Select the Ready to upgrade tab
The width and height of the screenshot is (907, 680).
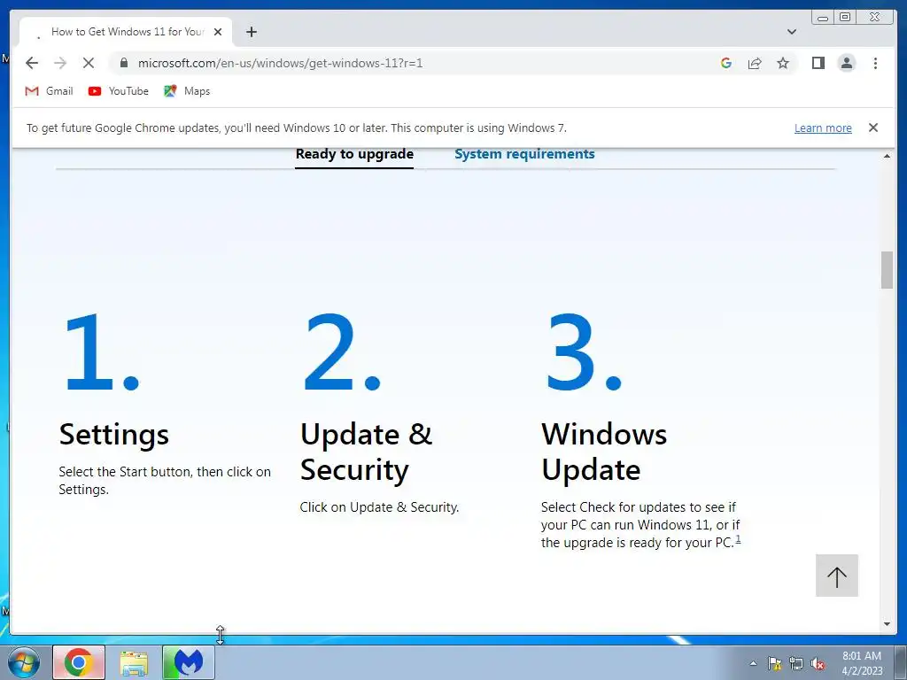click(354, 154)
